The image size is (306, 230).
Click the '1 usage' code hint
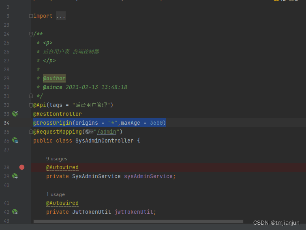pos(56,194)
